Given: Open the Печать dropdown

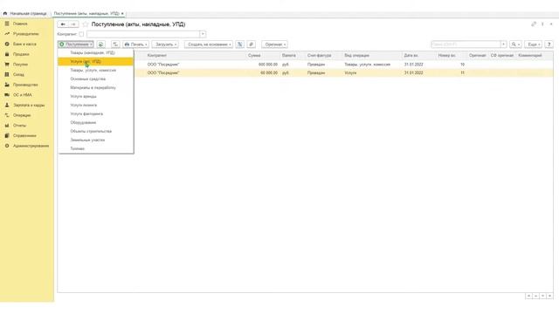Looking at the screenshot, I should tap(136, 44).
